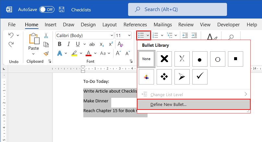The height and width of the screenshot is (142, 262).
Task: Click the hourglass indent marker on ruler
Action: 83,69
